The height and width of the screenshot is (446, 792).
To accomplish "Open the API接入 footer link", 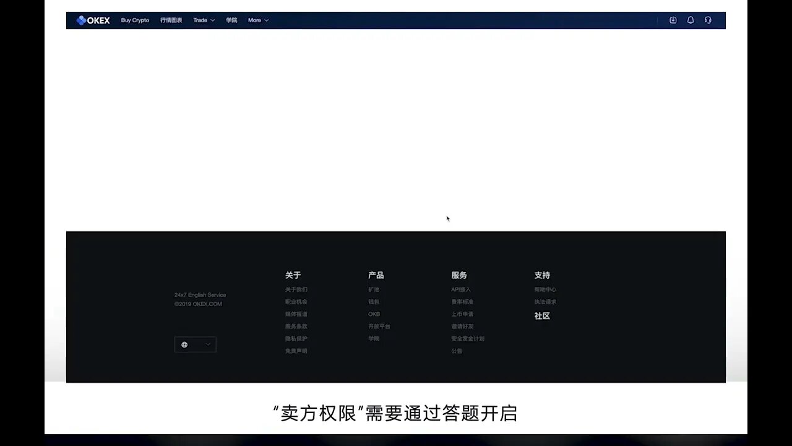I will pos(461,289).
